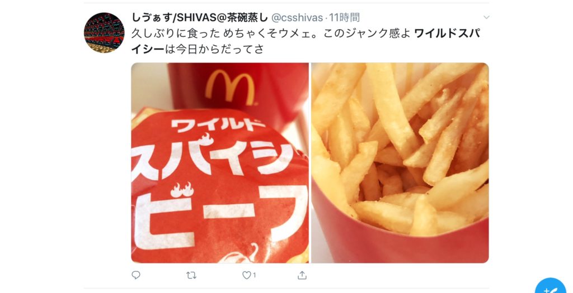View the french fries photo
This screenshot has height=293, width=573.
pos(400,163)
